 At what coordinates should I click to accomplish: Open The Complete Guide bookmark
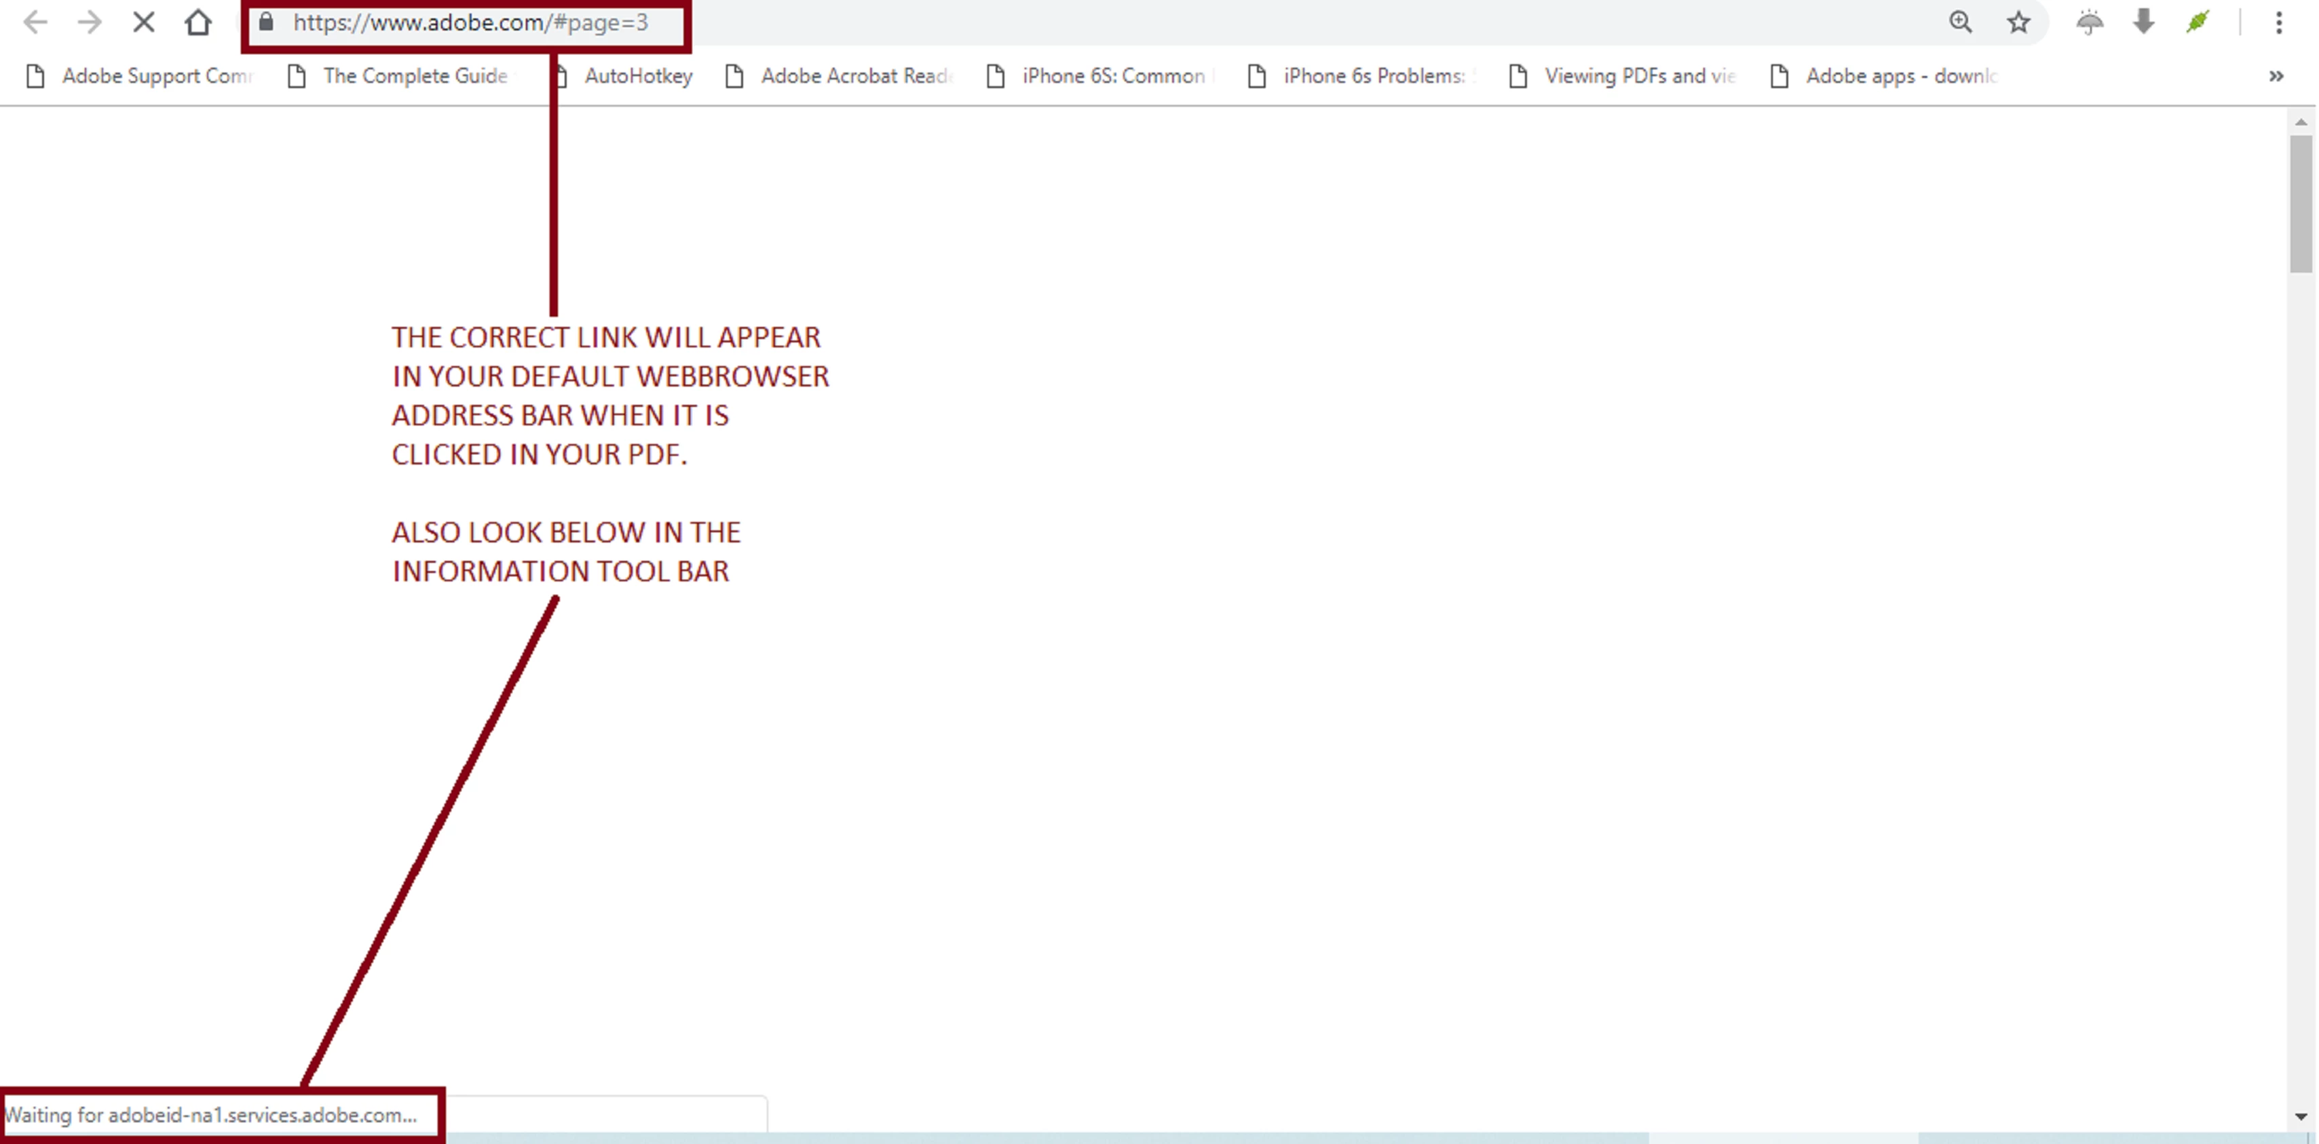point(400,77)
